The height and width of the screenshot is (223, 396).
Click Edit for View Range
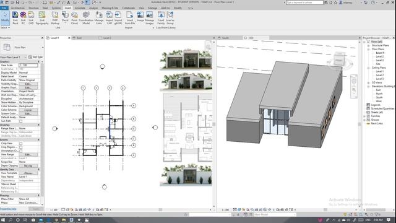pos(28,154)
